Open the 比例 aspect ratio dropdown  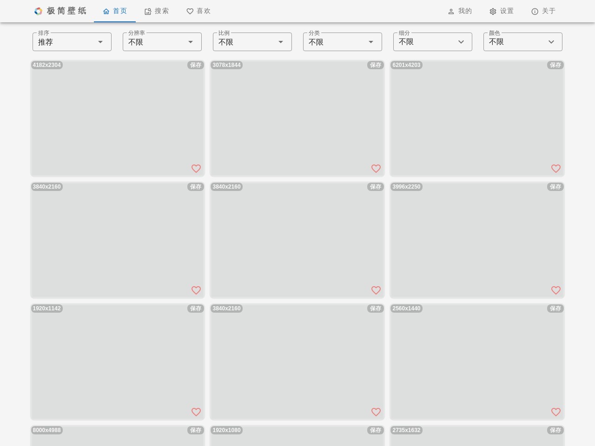pyautogui.click(x=252, y=42)
